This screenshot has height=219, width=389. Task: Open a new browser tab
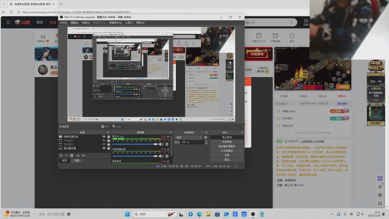(61, 4)
